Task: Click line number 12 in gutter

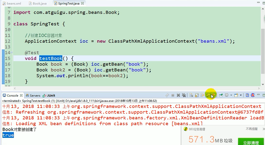Action: [7, 41]
